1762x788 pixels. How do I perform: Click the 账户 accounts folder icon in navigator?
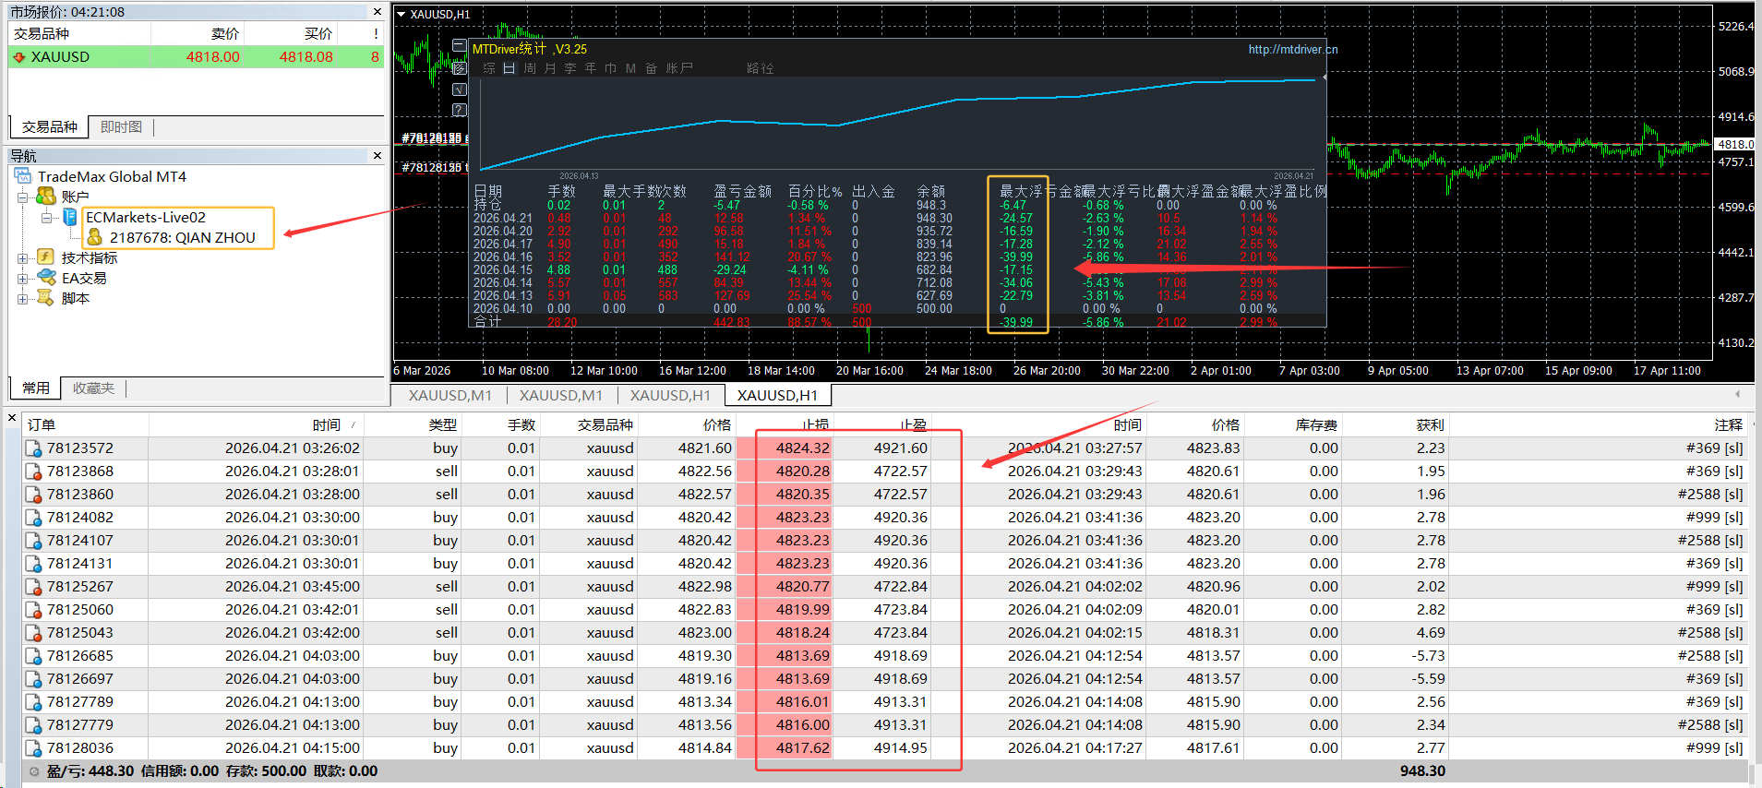46,197
